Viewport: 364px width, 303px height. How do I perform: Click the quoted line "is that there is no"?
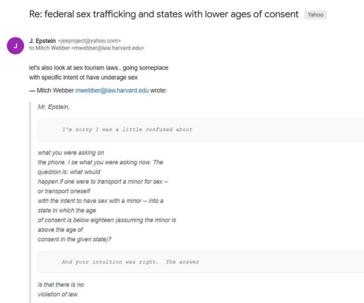pos(61,285)
